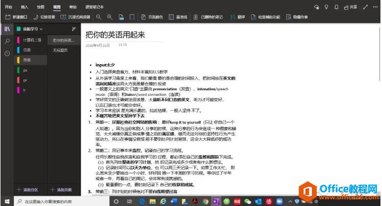Screen dimensions: 382x206
Task: Switch to OneNote taskbar icon
Action: click(216, 201)
